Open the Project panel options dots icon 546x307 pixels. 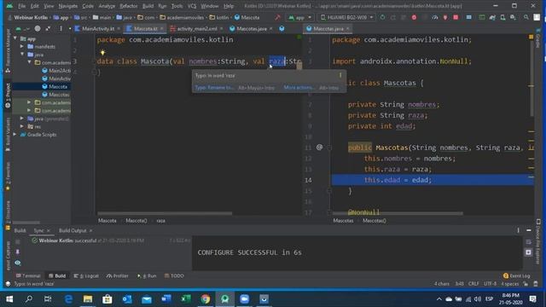coord(61,28)
